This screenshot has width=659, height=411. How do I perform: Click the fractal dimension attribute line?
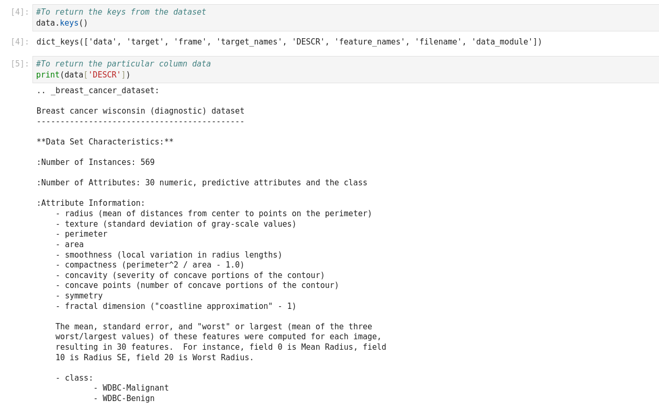coord(176,306)
